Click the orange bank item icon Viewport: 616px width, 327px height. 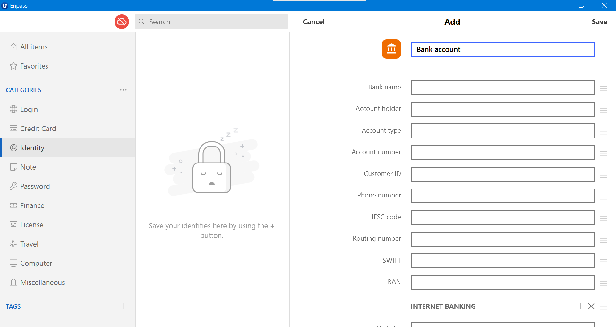point(391,49)
